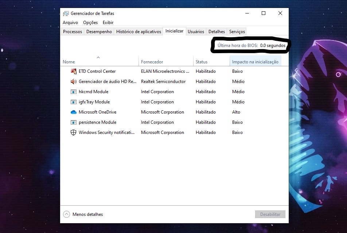Click the igfxTray Module icon
The width and height of the screenshot is (347, 233).
pos(74,102)
